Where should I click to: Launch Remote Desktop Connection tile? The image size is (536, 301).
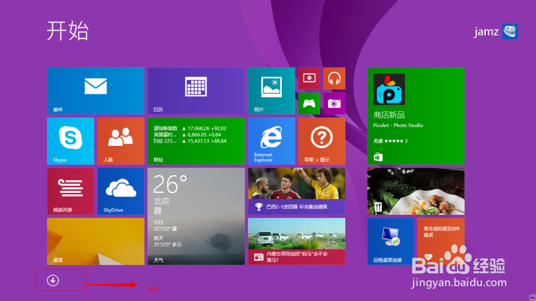point(391,242)
